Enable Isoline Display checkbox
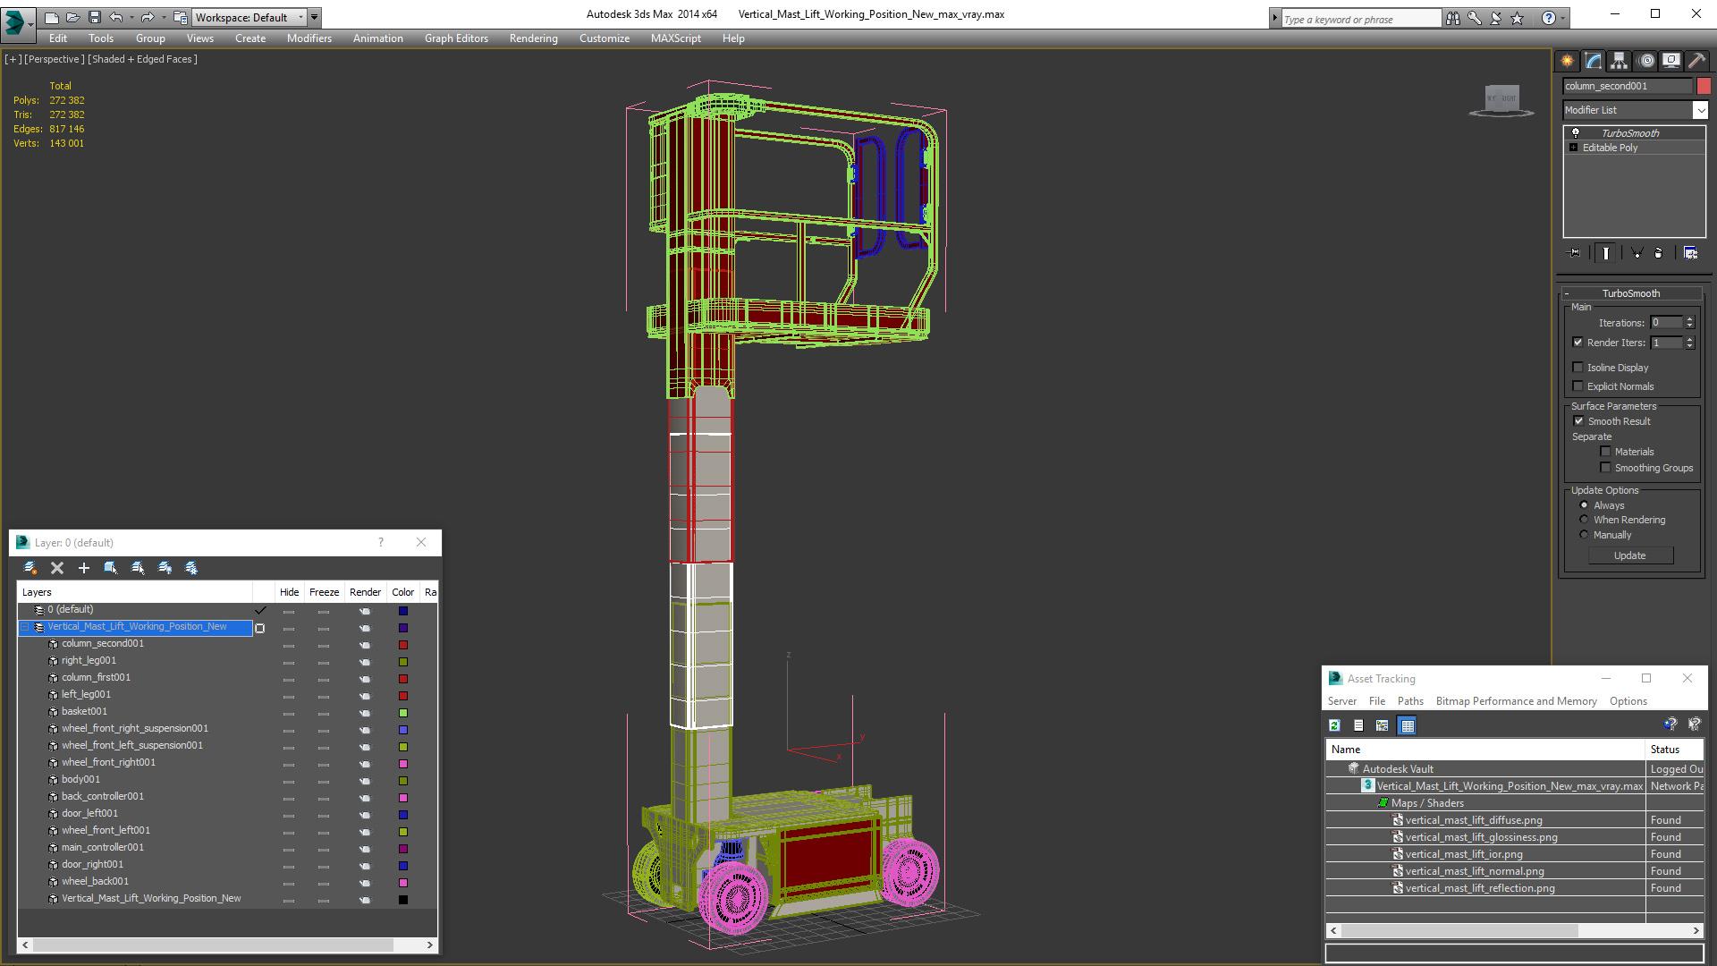The image size is (1717, 966). click(1578, 368)
